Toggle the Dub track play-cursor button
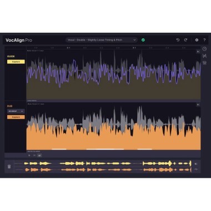The width and height of the screenshot is (211, 211). [198, 105]
